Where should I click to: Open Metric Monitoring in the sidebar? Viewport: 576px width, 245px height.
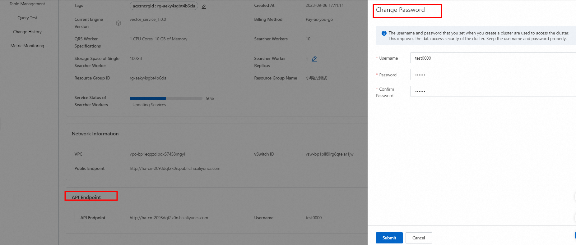click(x=27, y=46)
